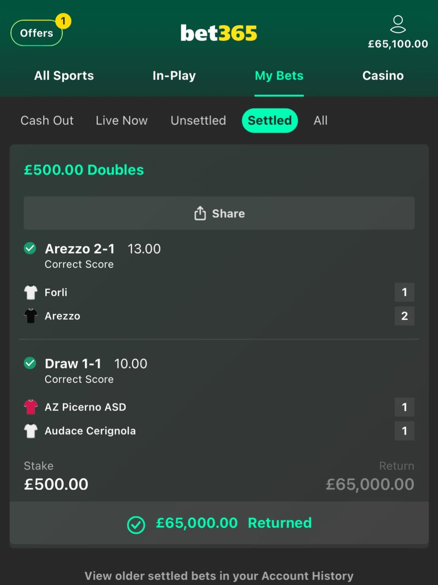Image resolution: width=438 pixels, height=585 pixels.
Task: Open the account profile icon
Action: tap(397, 24)
